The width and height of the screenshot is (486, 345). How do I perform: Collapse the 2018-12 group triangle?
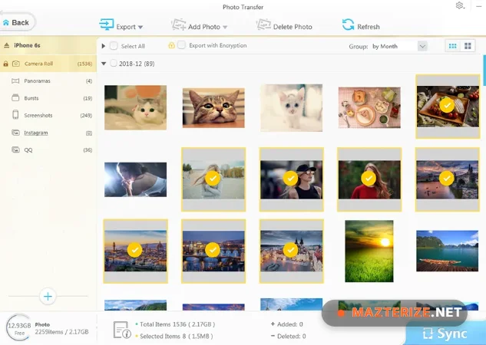point(104,64)
